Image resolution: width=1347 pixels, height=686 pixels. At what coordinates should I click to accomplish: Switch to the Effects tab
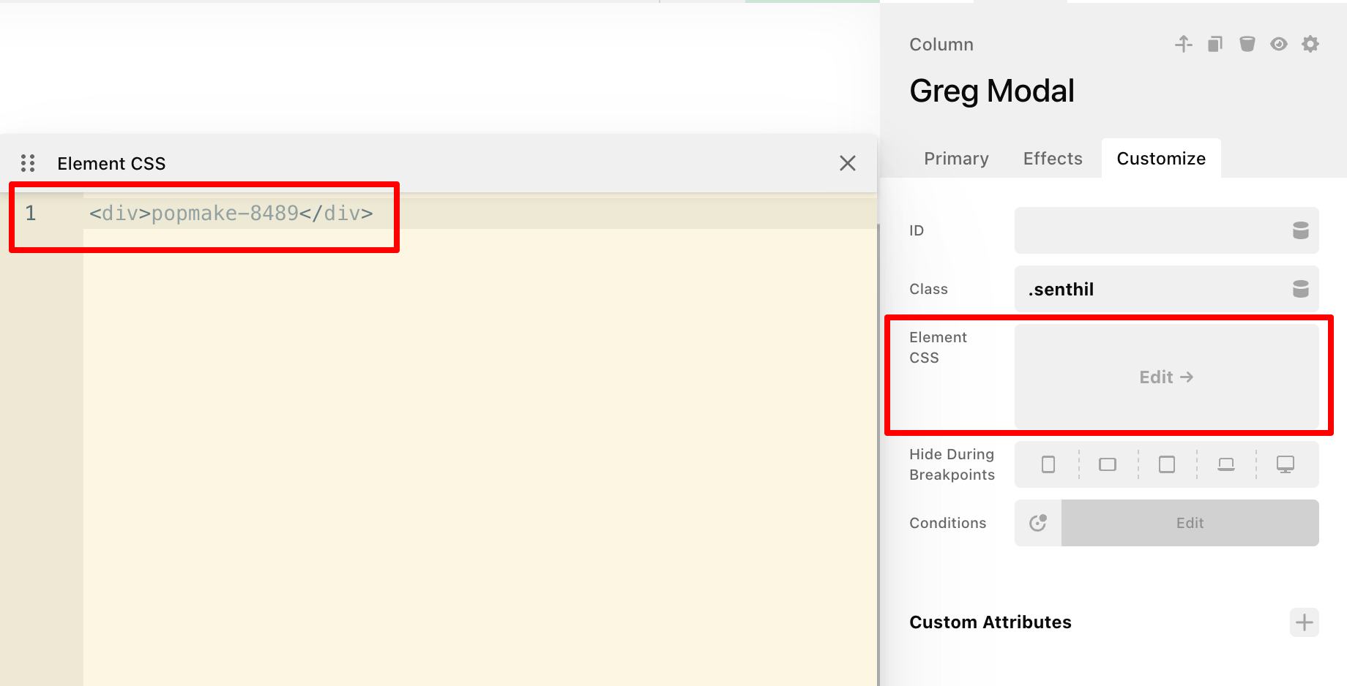(1052, 159)
